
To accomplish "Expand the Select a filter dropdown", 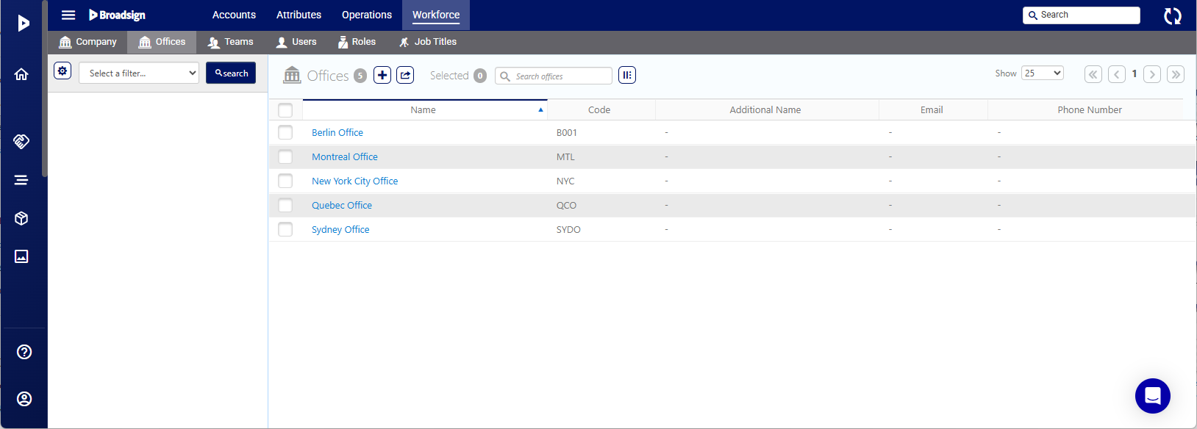I will pyautogui.click(x=139, y=73).
